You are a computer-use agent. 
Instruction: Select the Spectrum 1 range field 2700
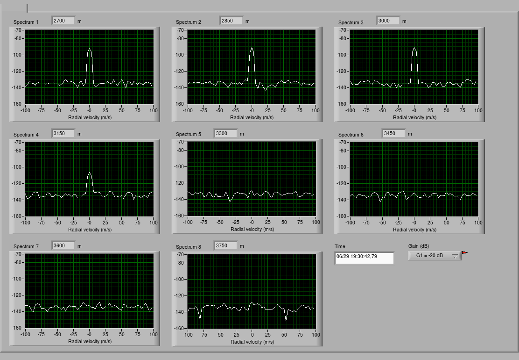[63, 21]
